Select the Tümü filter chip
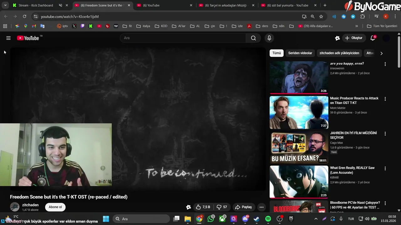The height and width of the screenshot is (225, 401). coord(277,53)
